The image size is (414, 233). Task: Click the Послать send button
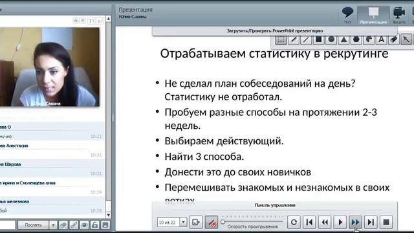33,225
